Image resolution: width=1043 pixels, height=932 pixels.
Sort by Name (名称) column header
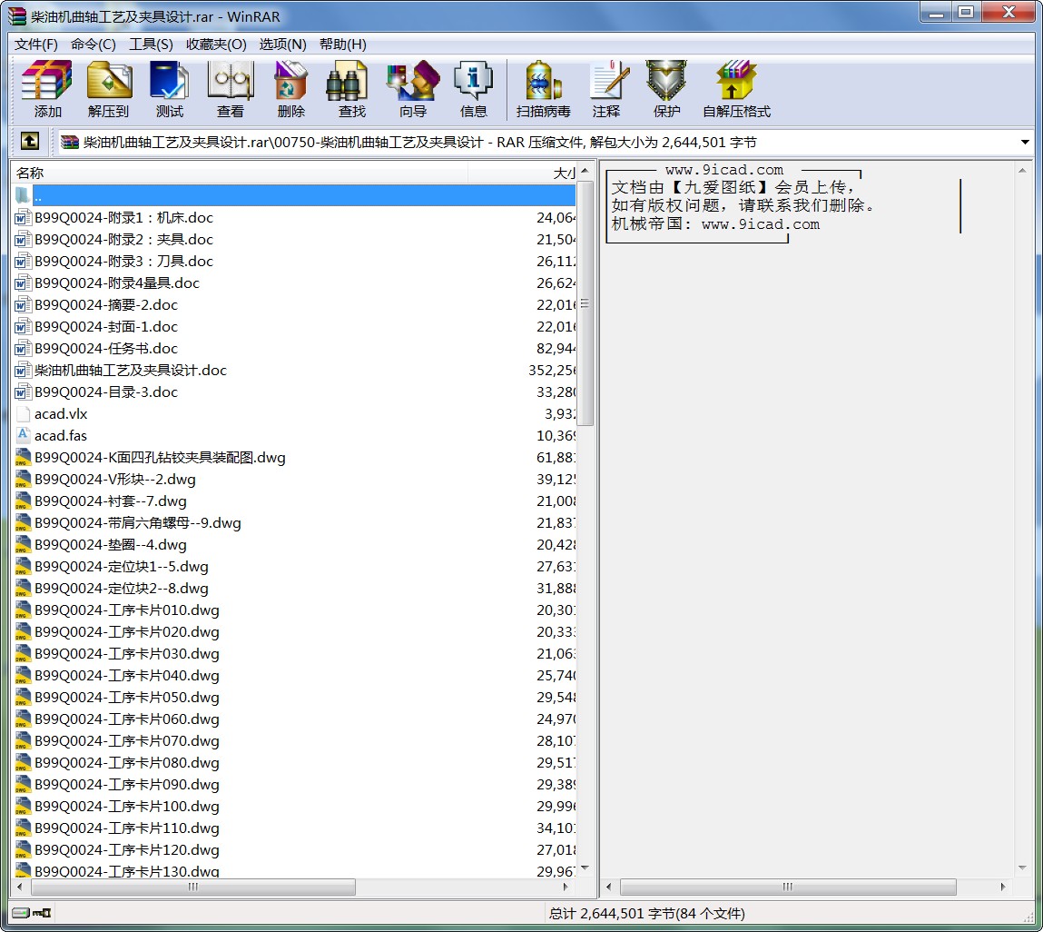[240, 174]
